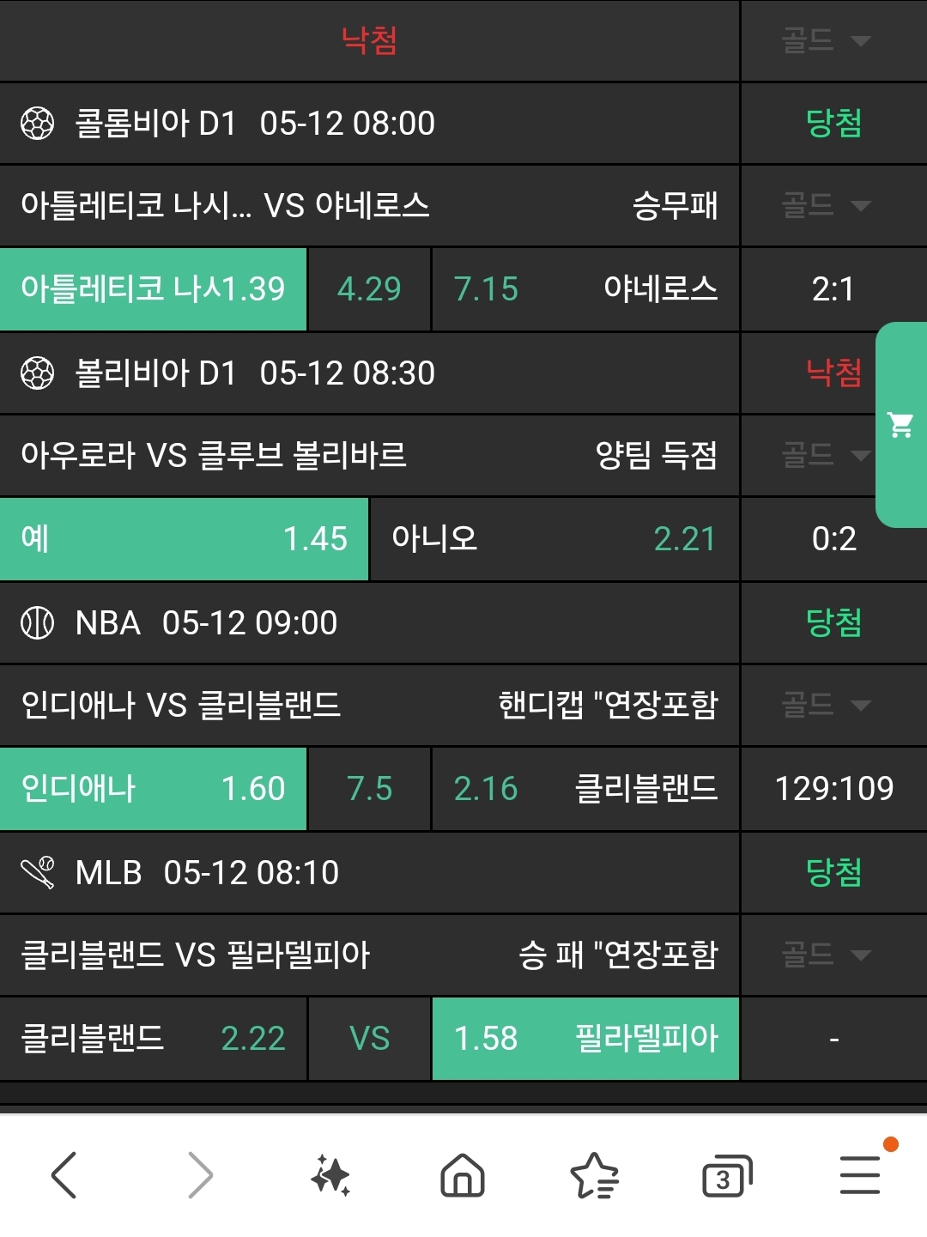Tap the browser forward arrow
Viewport: 927px width, 1237px height.
pos(199,1174)
